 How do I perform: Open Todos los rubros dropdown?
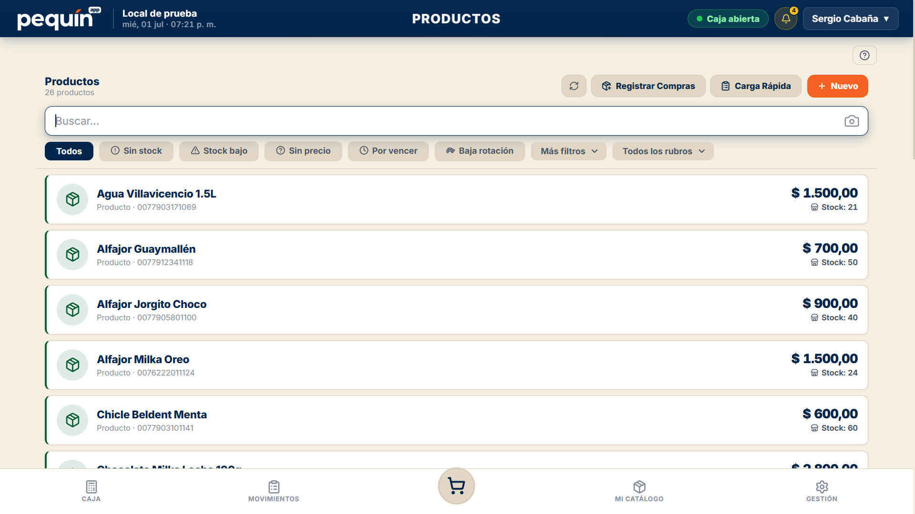[x=663, y=151]
